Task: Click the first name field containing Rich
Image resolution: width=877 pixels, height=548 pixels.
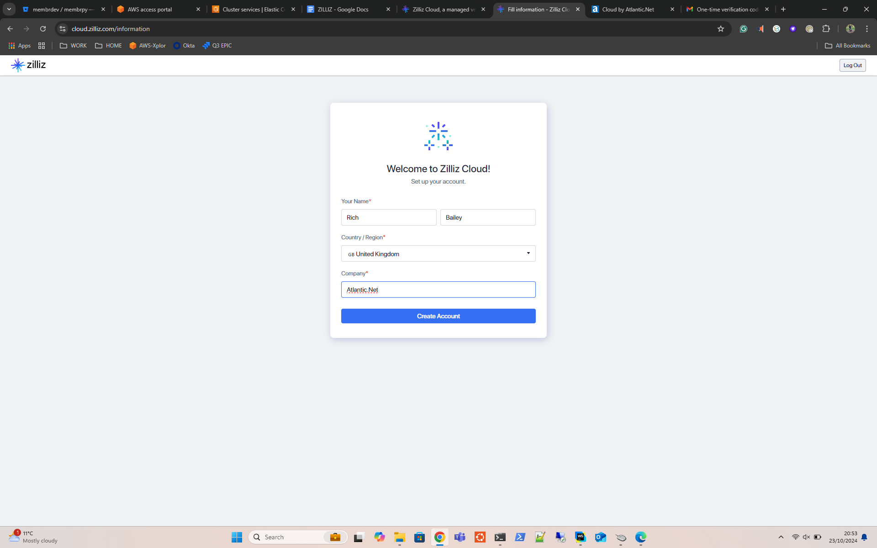Action: [x=388, y=217]
